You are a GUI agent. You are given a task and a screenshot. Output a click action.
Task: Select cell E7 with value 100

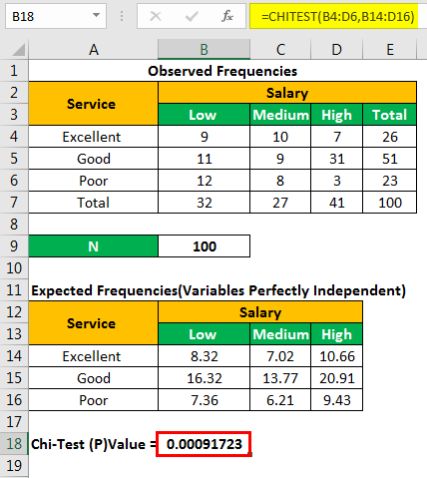(x=389, y=203)
